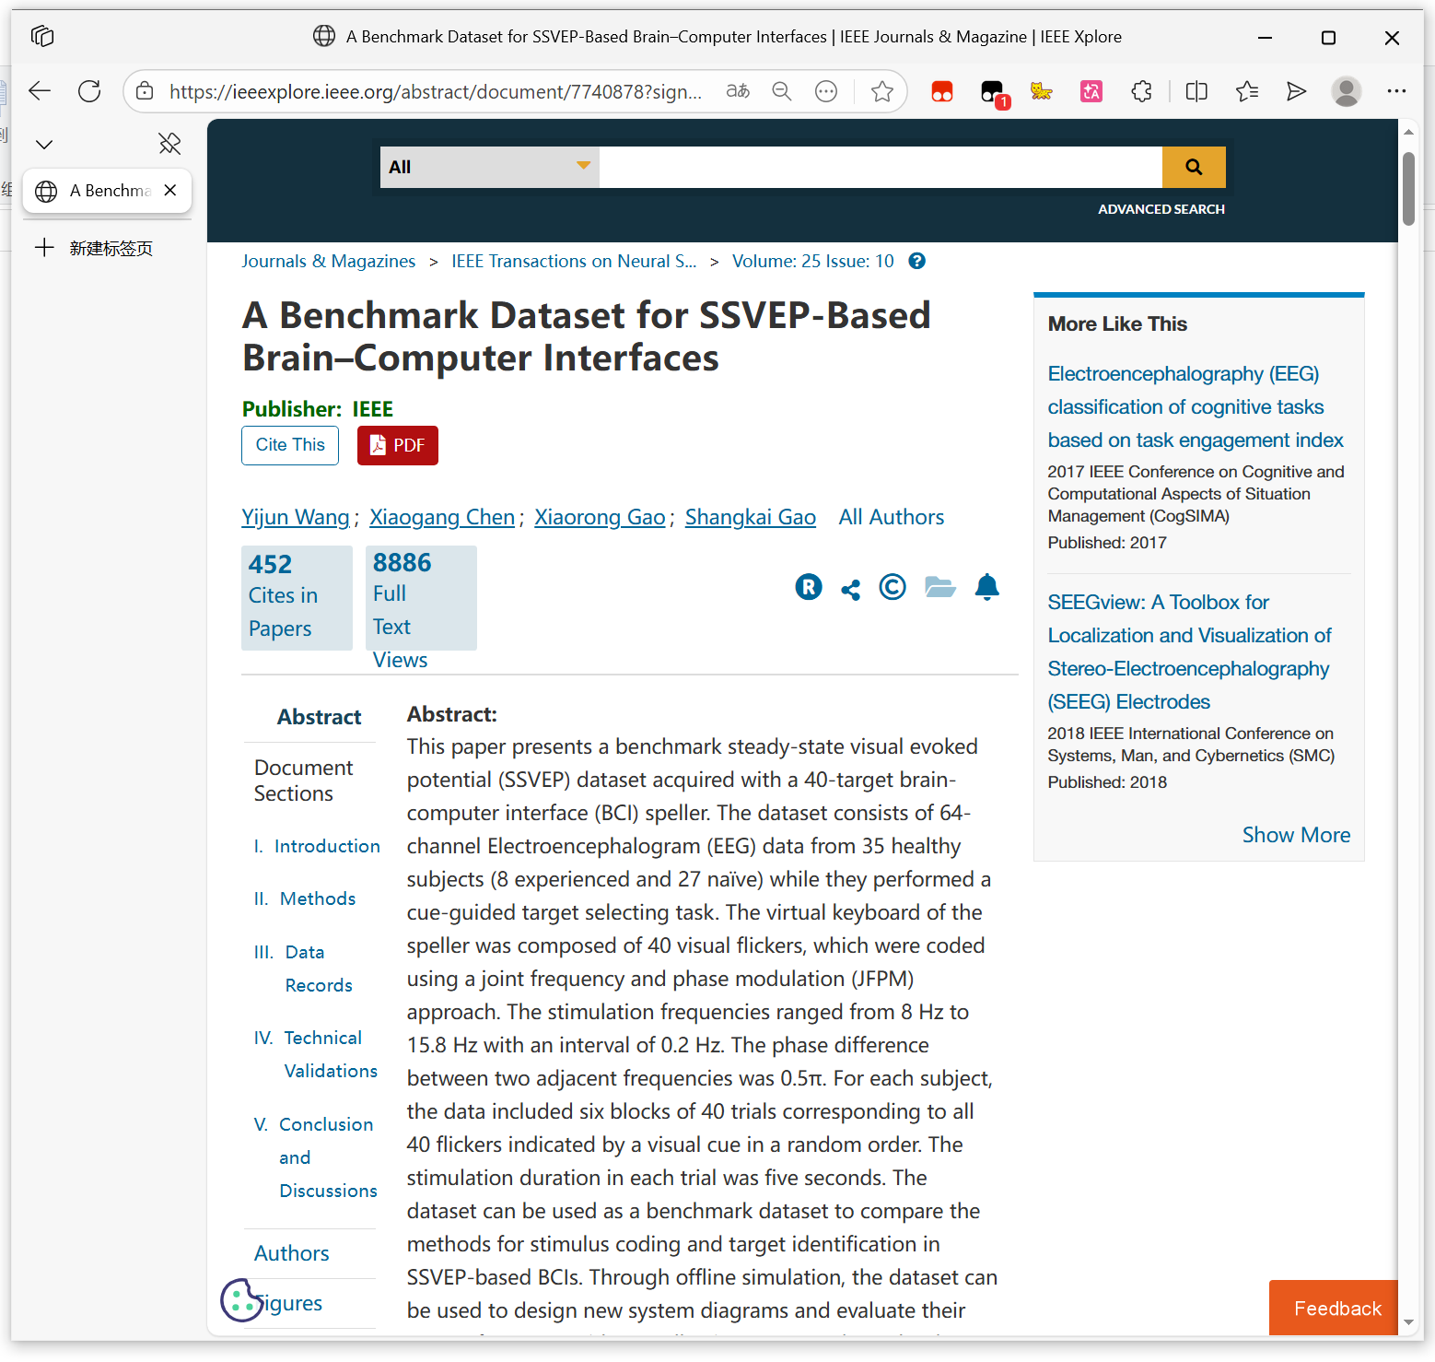Click Show More under More Like This
Viewport: 1435px width, 1362px height.
click(1296, 835)
